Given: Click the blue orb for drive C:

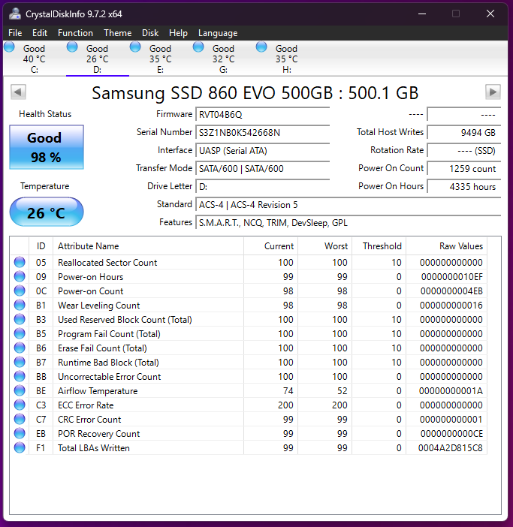Looking at the screenshot, I should click(x=10, y=47).
